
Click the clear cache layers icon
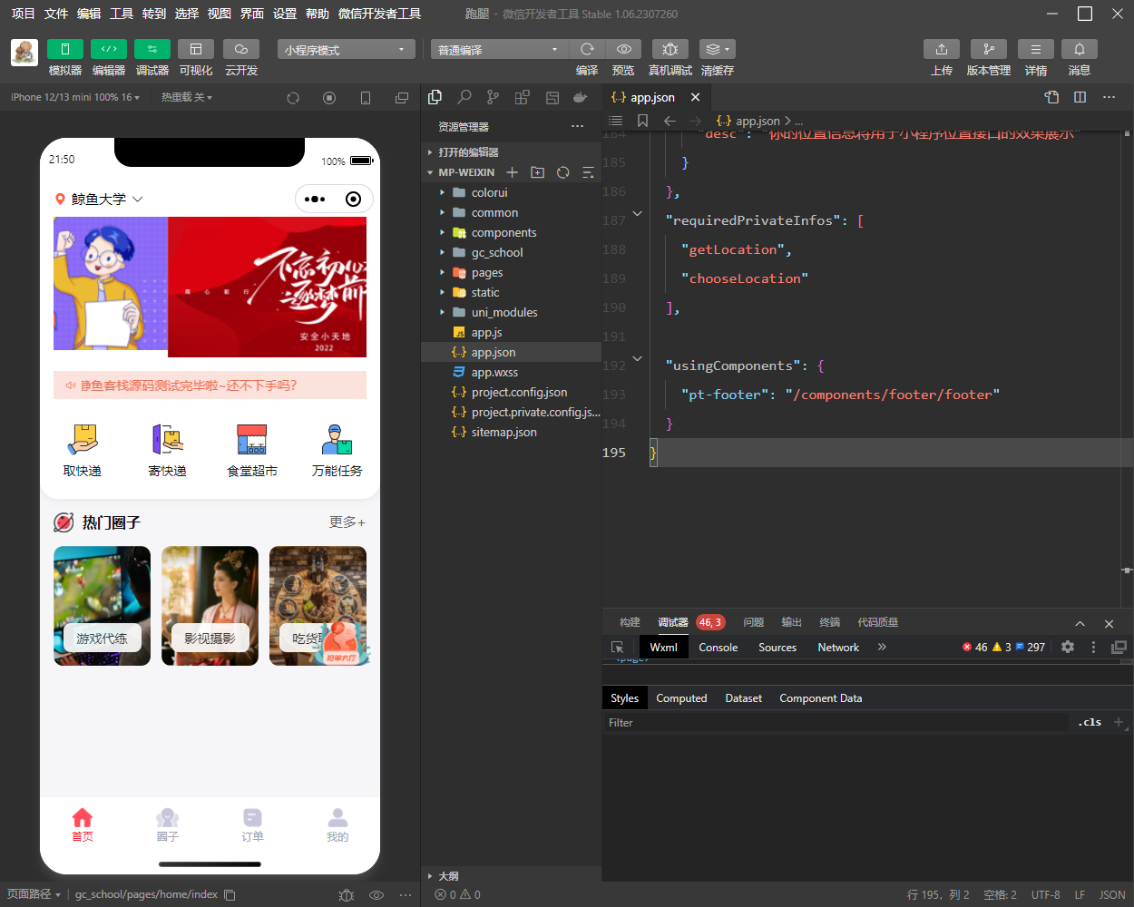(717, 49)
